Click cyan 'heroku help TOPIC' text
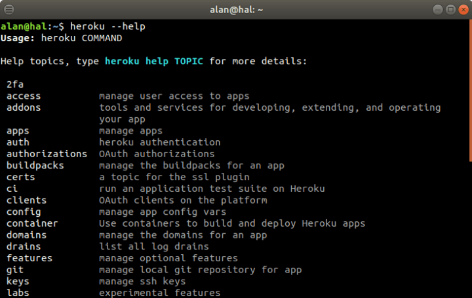This screenshot has width=472, height=298. coord(154,62)
